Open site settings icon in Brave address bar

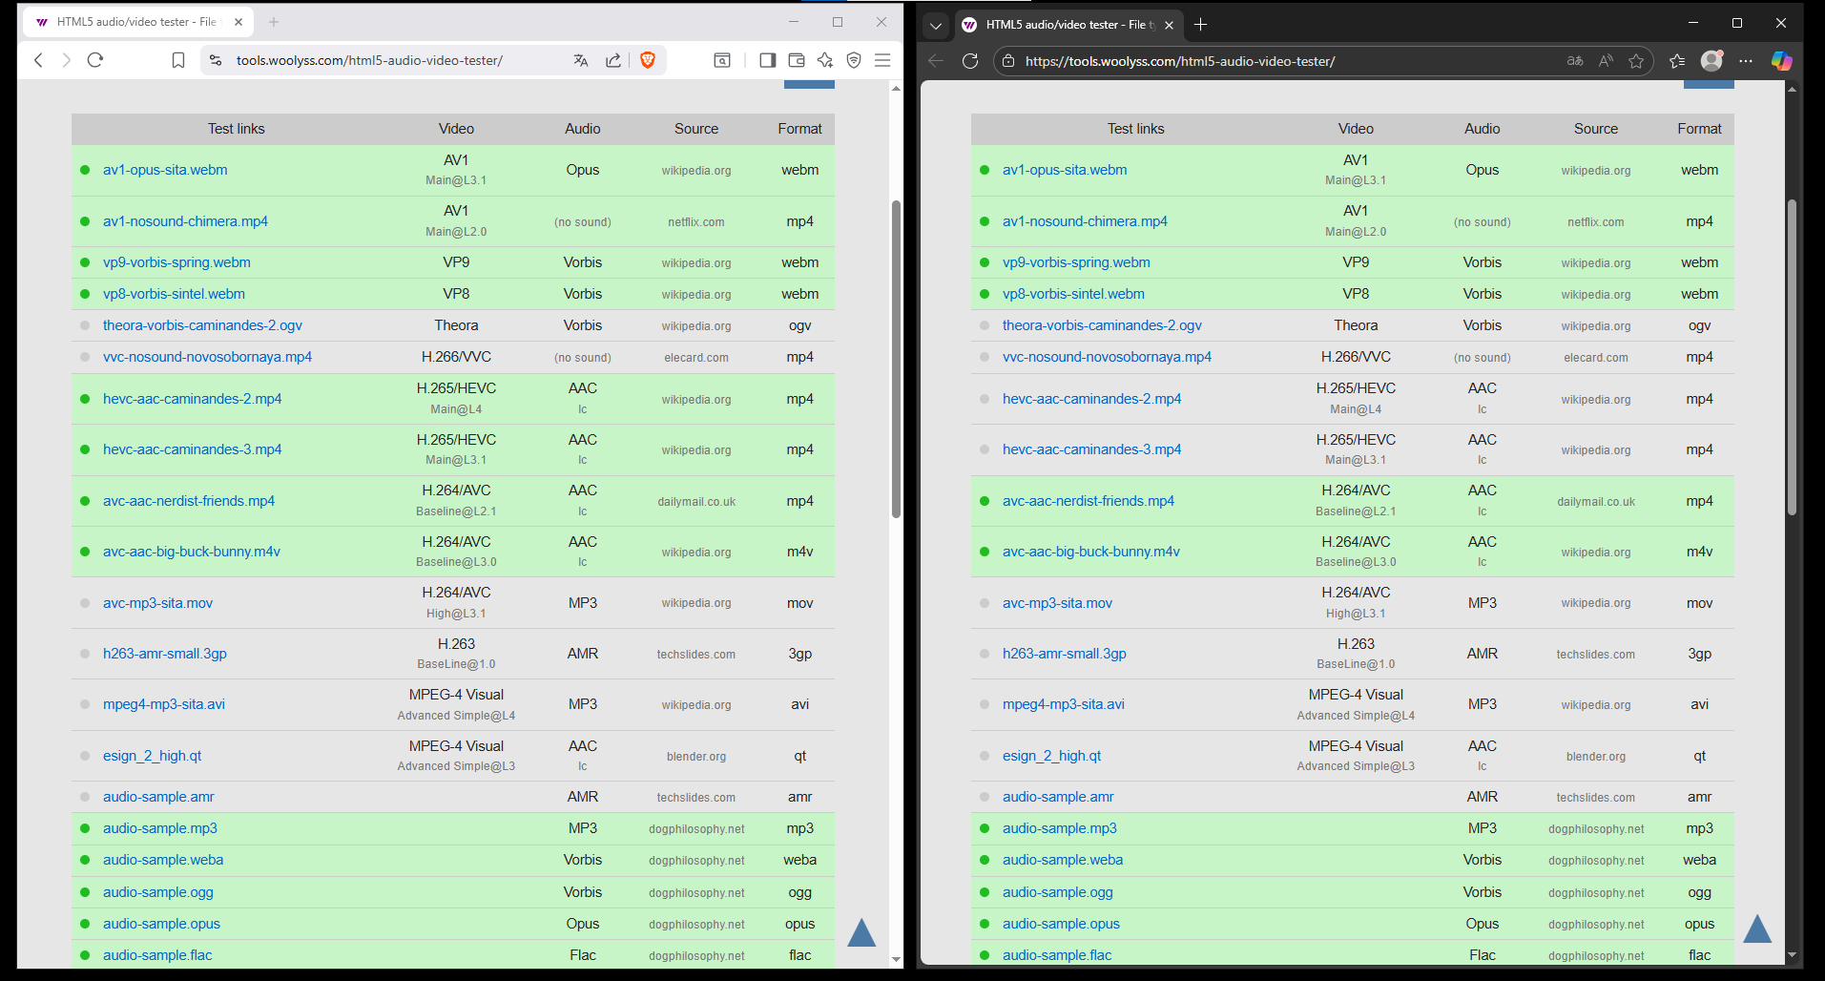(x=216, y=60)
